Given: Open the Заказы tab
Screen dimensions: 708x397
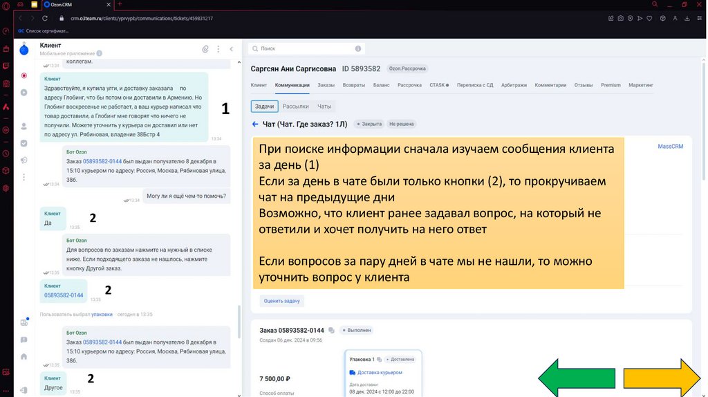Looking at the screenshot, I should click(x=326, y=85).
